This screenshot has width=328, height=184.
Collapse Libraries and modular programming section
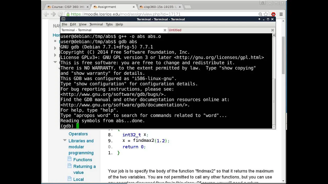coord(65,140)
